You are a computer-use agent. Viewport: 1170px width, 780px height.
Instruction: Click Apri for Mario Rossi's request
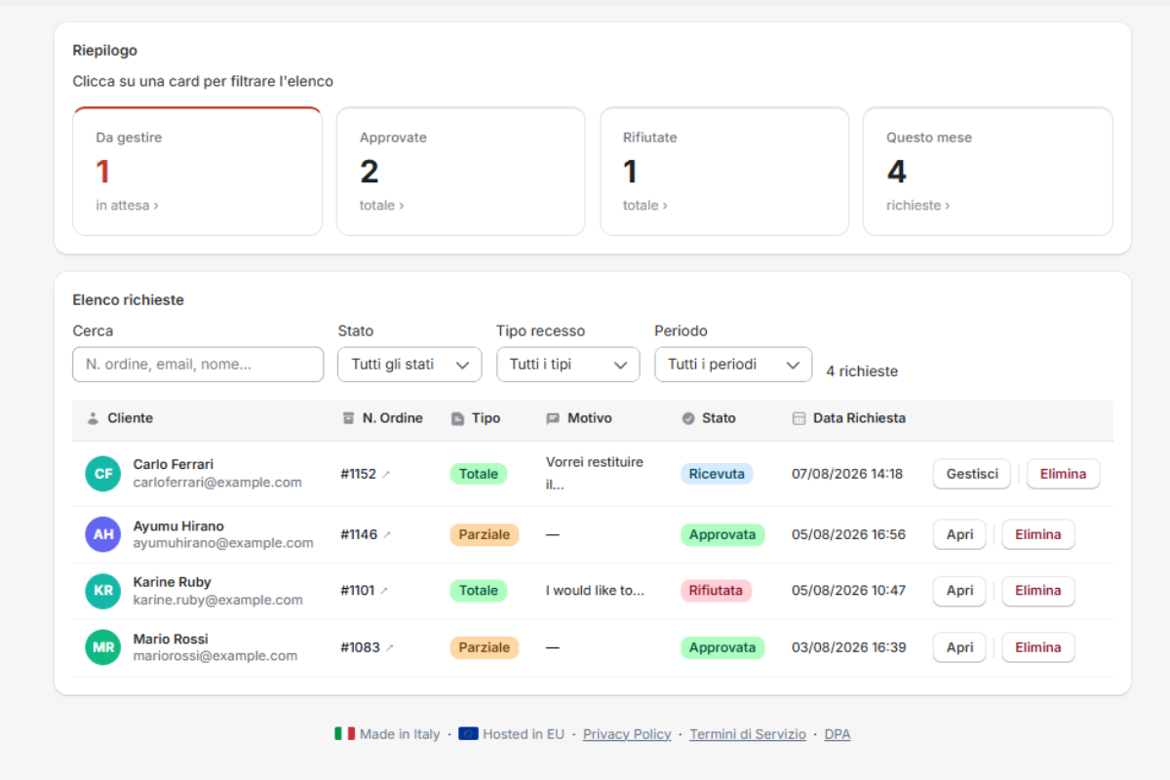click(959, 647)
